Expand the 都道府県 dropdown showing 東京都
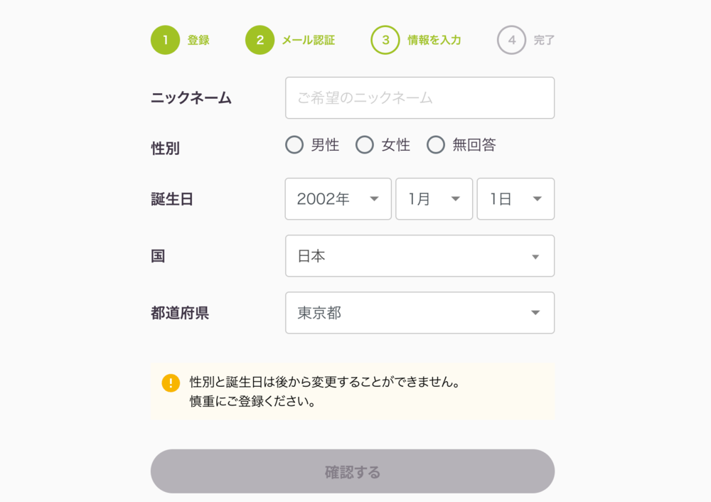711x502 pixels. [x=419, y=313]
